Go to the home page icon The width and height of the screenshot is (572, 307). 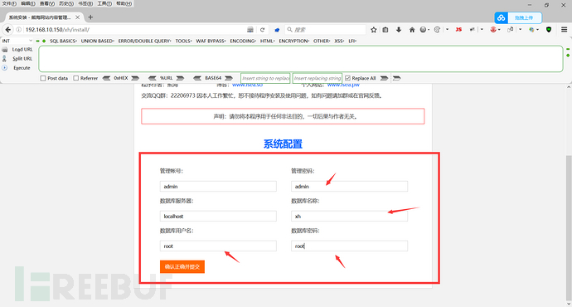(412, 30)
